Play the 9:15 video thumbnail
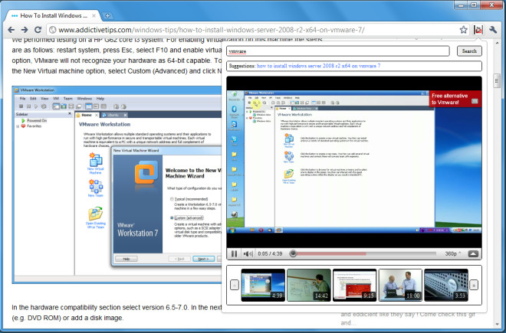This screenshot has height=333, width=506. pyautogui.click(x=355, y=285)
